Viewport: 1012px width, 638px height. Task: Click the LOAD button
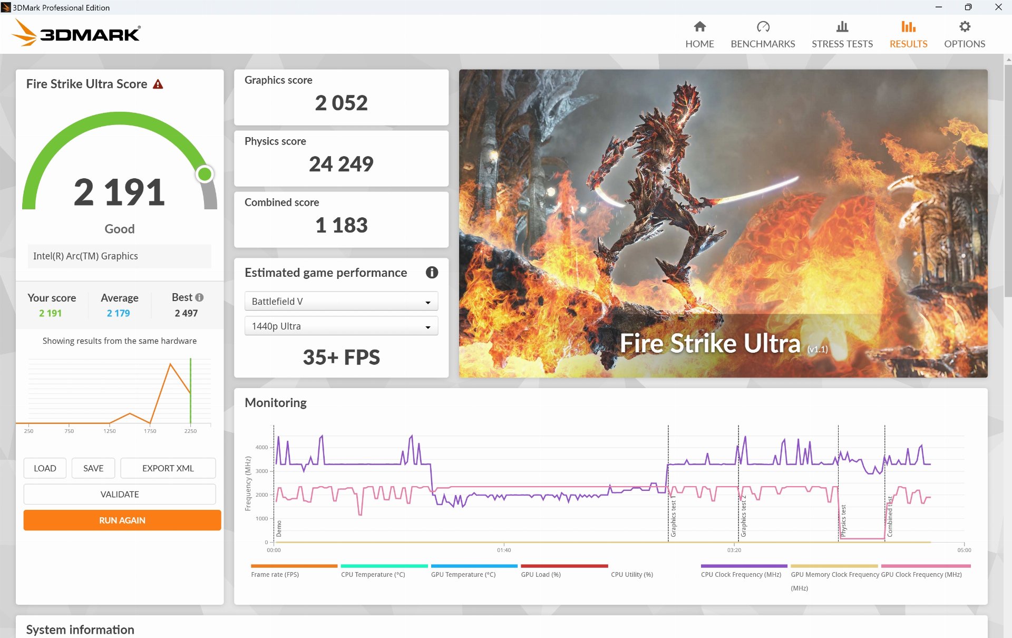click(x=45, y=468)
